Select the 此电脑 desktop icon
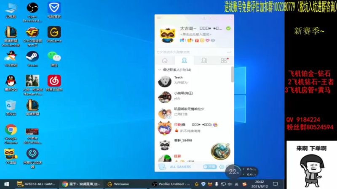The image size is (337, 189). click(x=11, y=10)
